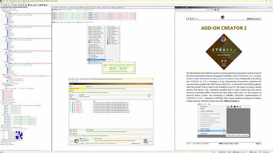Click the database create icon with green check
Image resolution: width=273 pixels, height=153 pixels.
[145, 141]
